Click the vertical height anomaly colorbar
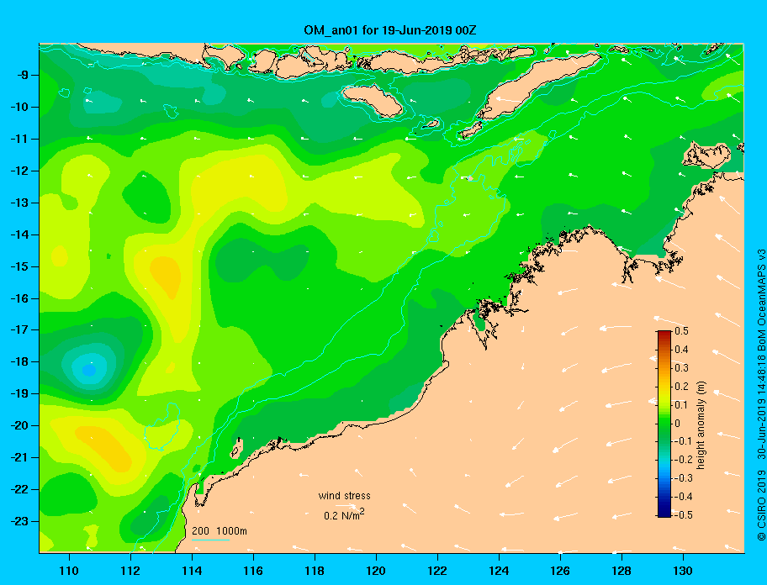This screenshot has height=585, width=767. click(x=664, y=424)
